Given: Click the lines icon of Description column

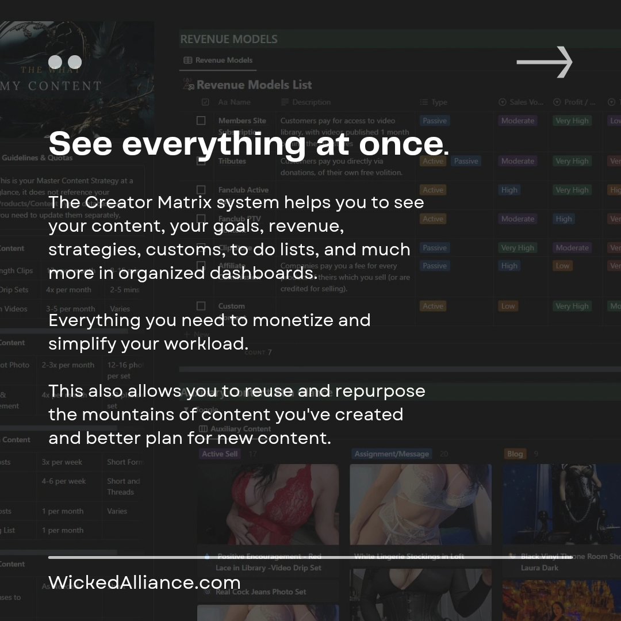Looking at the screenshot, I should click(x=285, y=102).
